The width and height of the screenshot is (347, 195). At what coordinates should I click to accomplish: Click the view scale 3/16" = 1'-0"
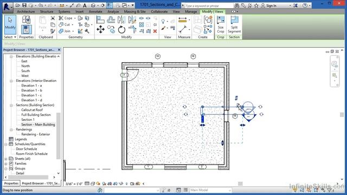point(74,184)
